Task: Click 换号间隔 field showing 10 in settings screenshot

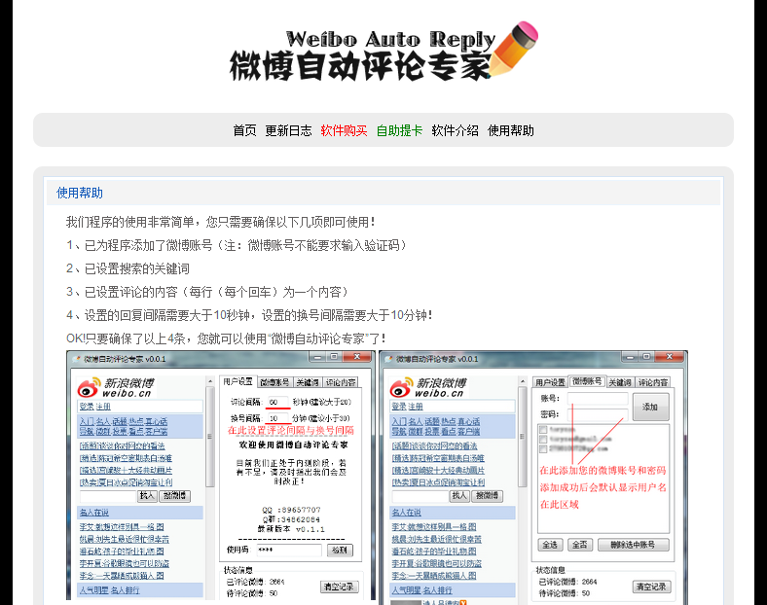Action: coord(276,418)
